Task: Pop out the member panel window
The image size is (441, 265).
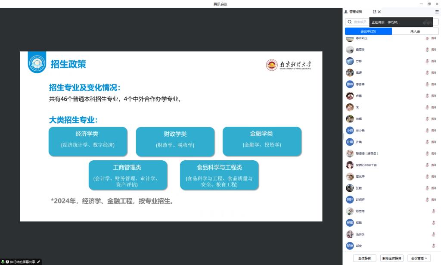Action: click(374, 12)
